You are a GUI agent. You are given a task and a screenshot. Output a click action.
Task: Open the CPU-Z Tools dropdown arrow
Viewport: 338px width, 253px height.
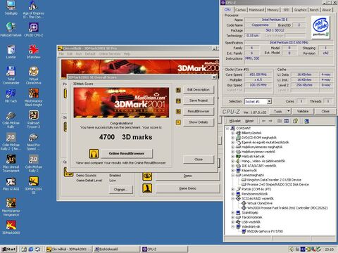click(x=289, y=111)
